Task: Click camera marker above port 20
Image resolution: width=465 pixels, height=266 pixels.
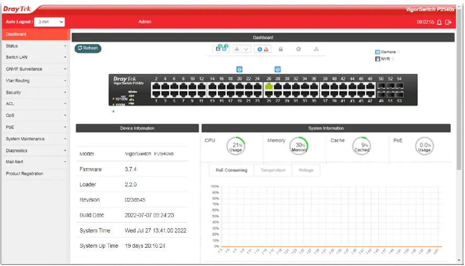Action: click(239, 70)
